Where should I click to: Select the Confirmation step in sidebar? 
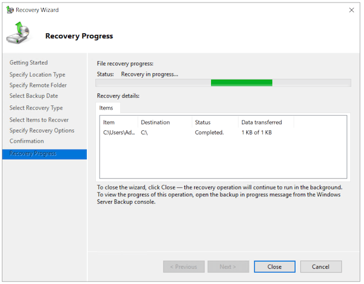point(27,142)
